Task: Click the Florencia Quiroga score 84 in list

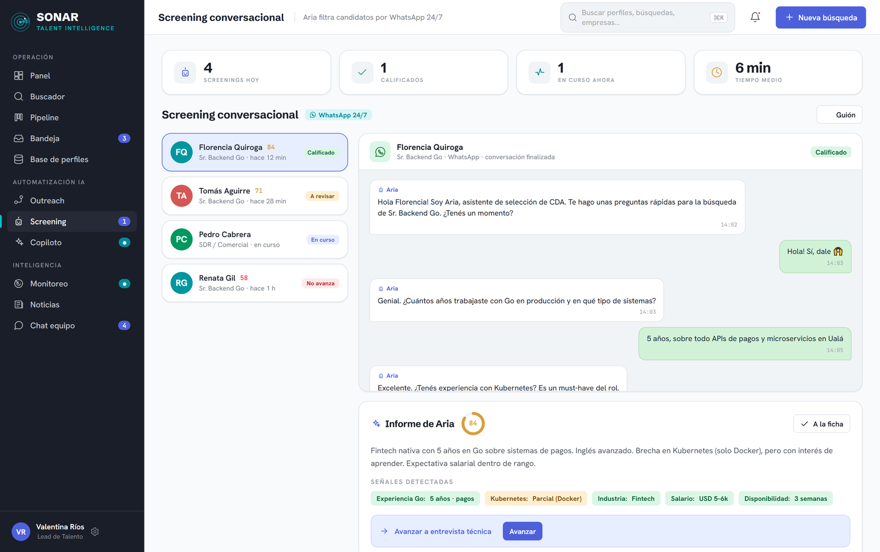Action: tap(271, 147)
